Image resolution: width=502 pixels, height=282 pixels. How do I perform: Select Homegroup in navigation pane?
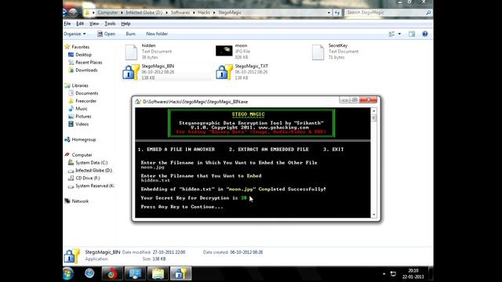(84, 139)
